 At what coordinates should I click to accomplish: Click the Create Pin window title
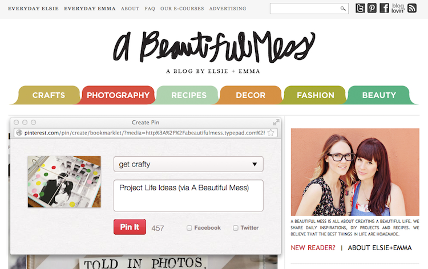click(x=146, y=123)
